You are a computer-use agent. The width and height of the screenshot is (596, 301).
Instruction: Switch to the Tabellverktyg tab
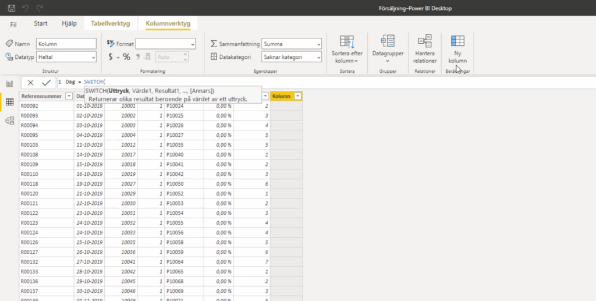110,23
